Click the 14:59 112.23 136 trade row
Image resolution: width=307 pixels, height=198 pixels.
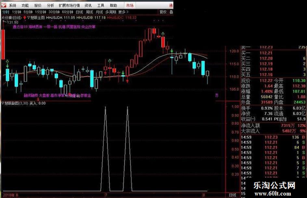click(x=273, y=137)
